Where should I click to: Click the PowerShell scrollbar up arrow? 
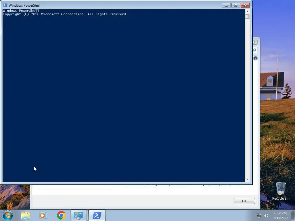247,12
